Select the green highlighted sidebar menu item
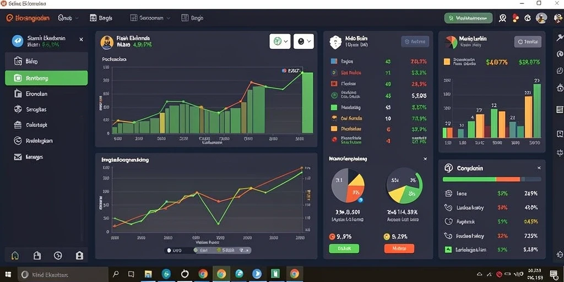This screenshot has width=564, height=282. click(x=46, y=78)
